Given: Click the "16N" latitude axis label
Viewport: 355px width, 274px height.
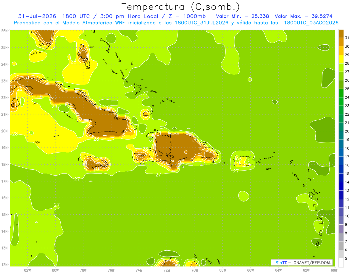Looking at the screenshot, I should (x=4, y=198).
